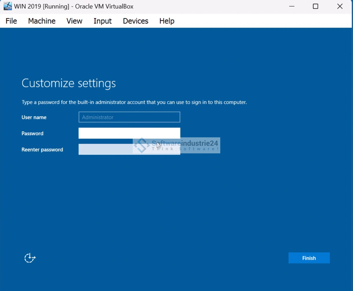Open the File menu
This screenshot has height=291, width=353.
click(x=11, y=21)
